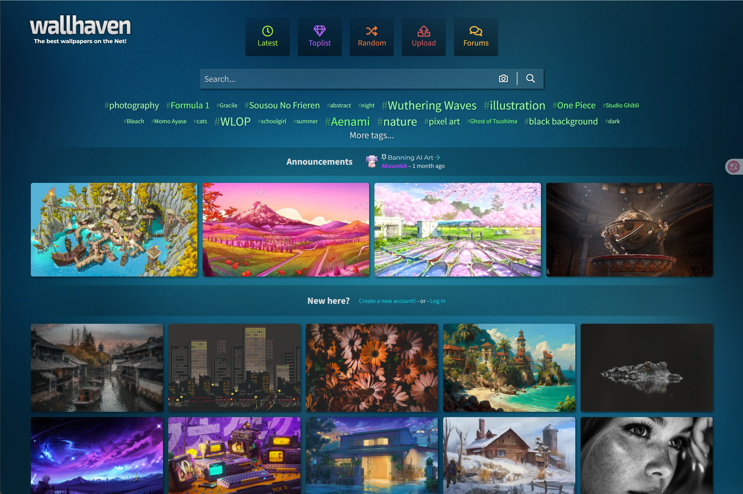Click the magnifying glass search icon
Screen dimensions: 743x494
pos(530,78)
